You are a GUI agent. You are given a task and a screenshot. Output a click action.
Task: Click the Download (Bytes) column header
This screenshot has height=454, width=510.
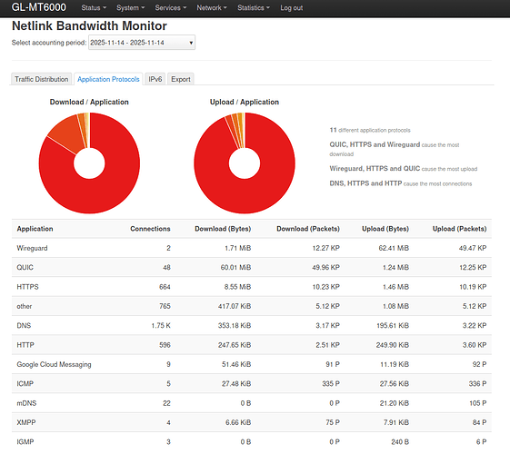pyautogui.click(x=223, y=229)
